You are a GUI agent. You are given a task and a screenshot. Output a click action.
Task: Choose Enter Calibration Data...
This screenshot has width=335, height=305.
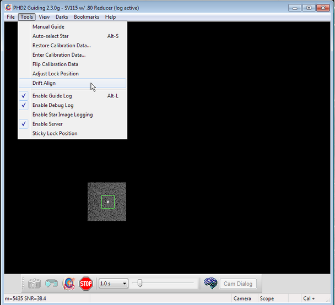pyautogui.click(x=72, y=55)
